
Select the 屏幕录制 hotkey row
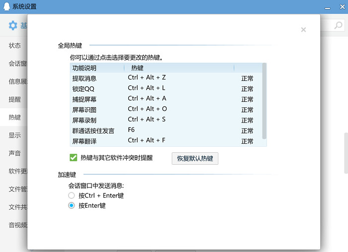click(x=166, y=120)
